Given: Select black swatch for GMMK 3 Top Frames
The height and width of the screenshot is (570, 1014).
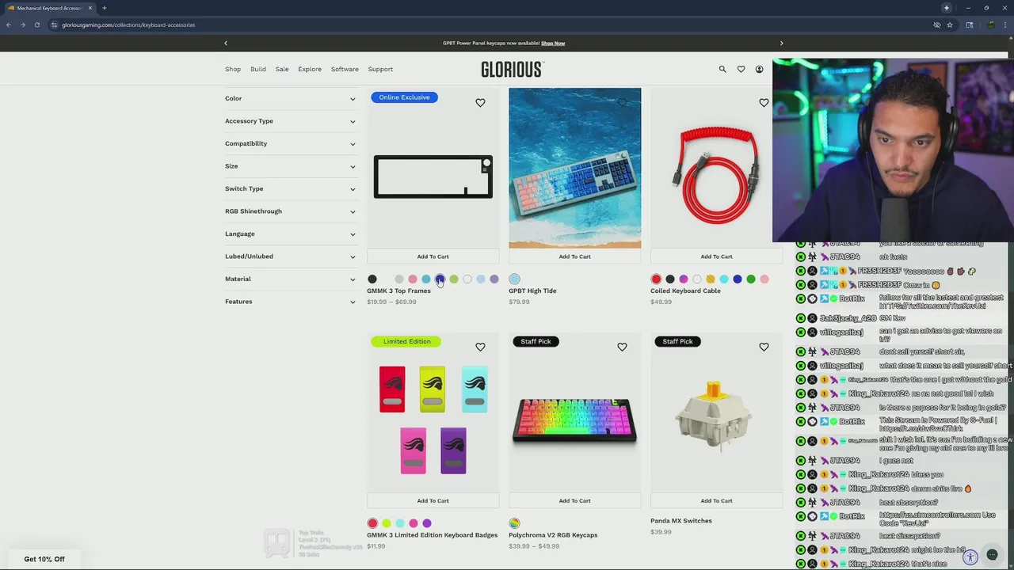Looking at the screenshot, I should (372, 279).
